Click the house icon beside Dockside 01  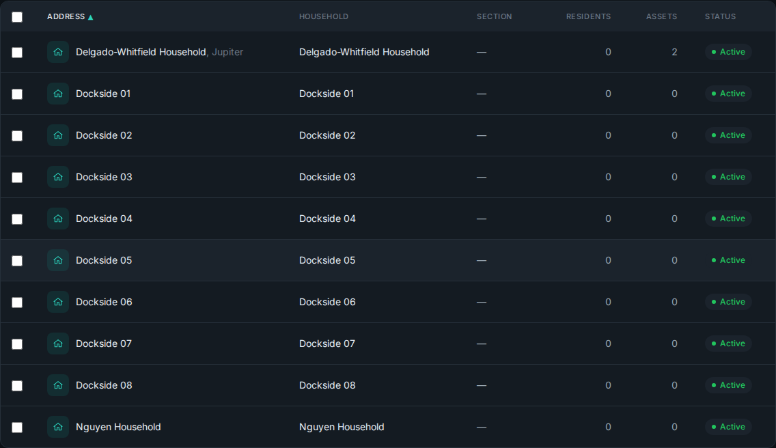pyautogui.click(x=58, y=94)
